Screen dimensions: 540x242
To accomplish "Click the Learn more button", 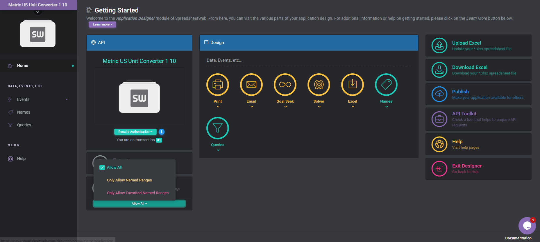I will pos(102,25).
